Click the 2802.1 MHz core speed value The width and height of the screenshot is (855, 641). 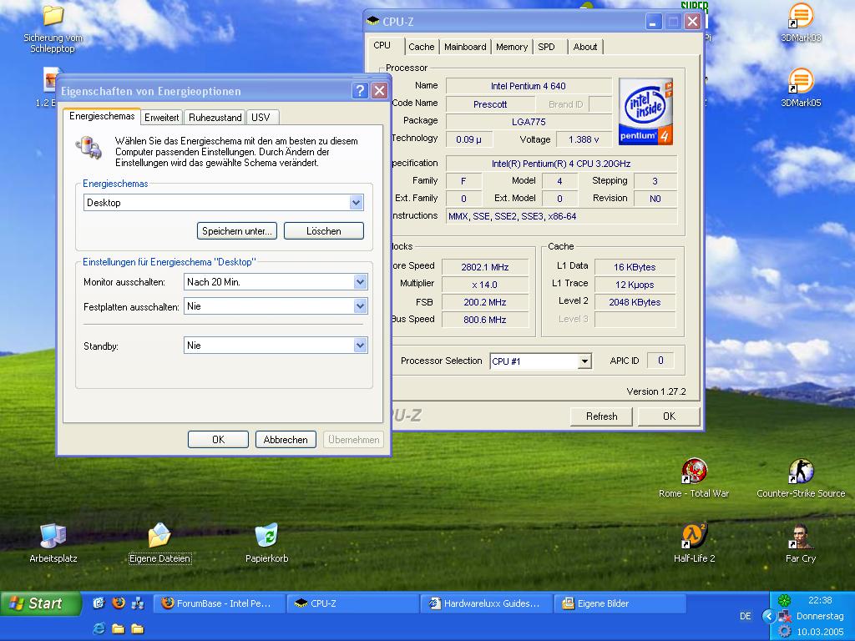[x=485, y=267]
